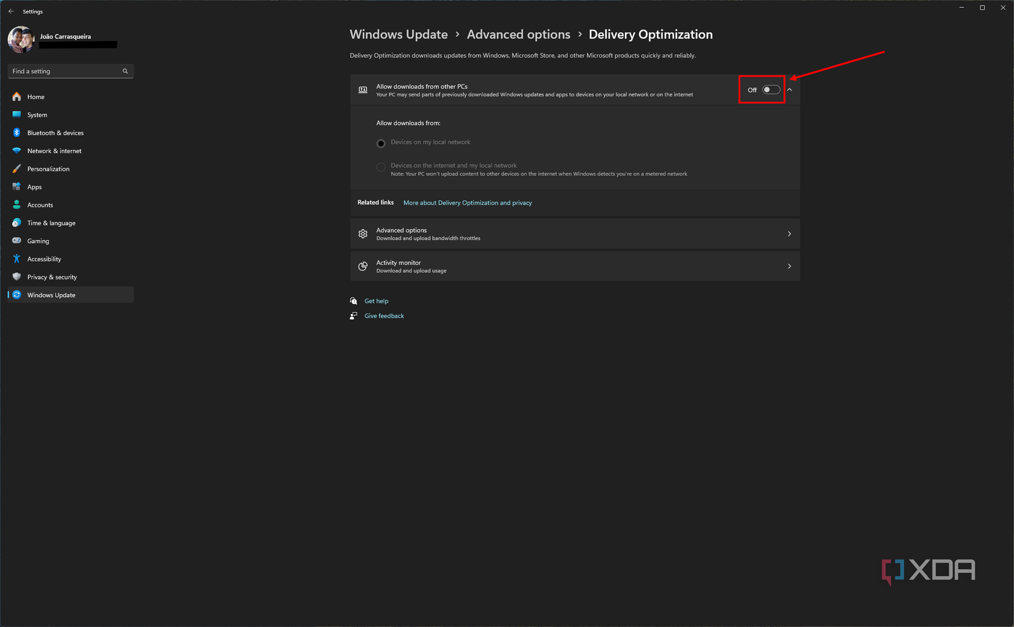Click the Allow downloads from: heading
This screenshot has width=1014, height=627.
[x=408, y=123]
